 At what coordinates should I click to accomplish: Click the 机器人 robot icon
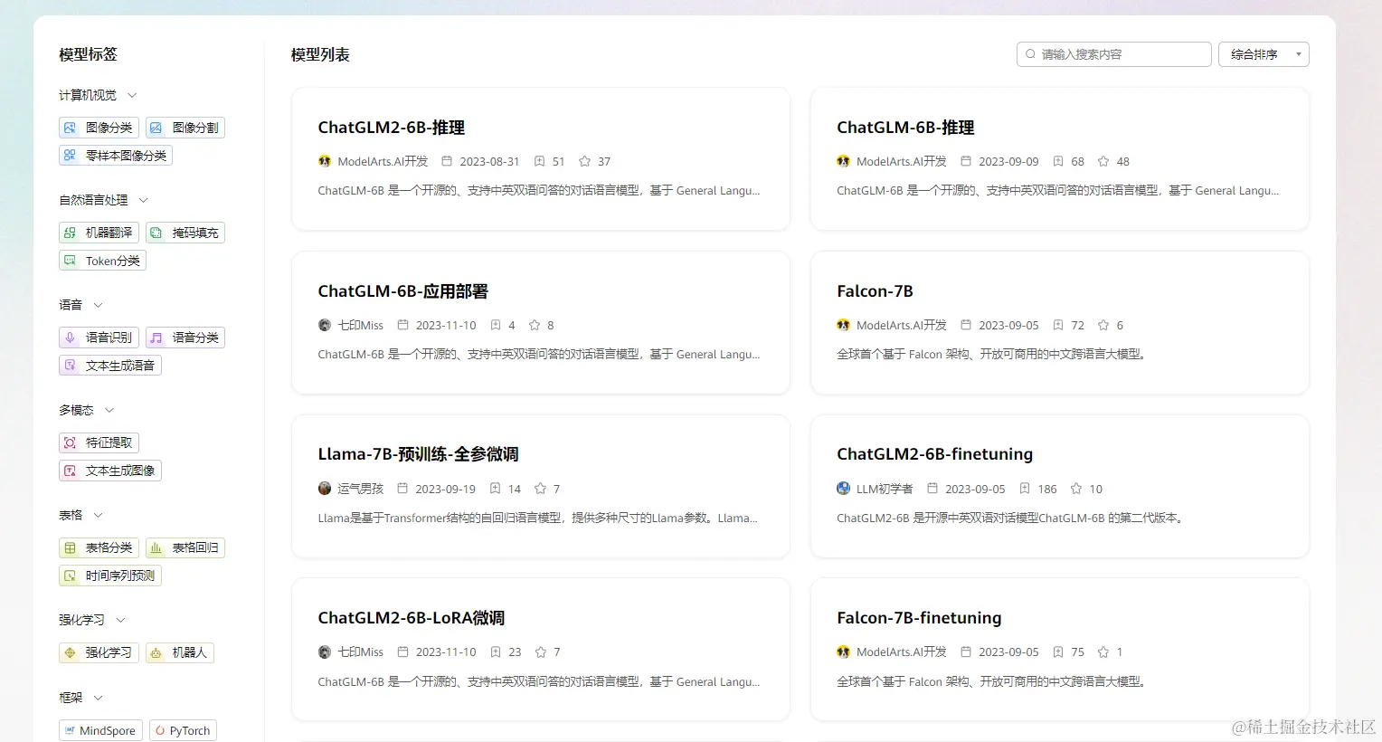(x=156, y=652)
